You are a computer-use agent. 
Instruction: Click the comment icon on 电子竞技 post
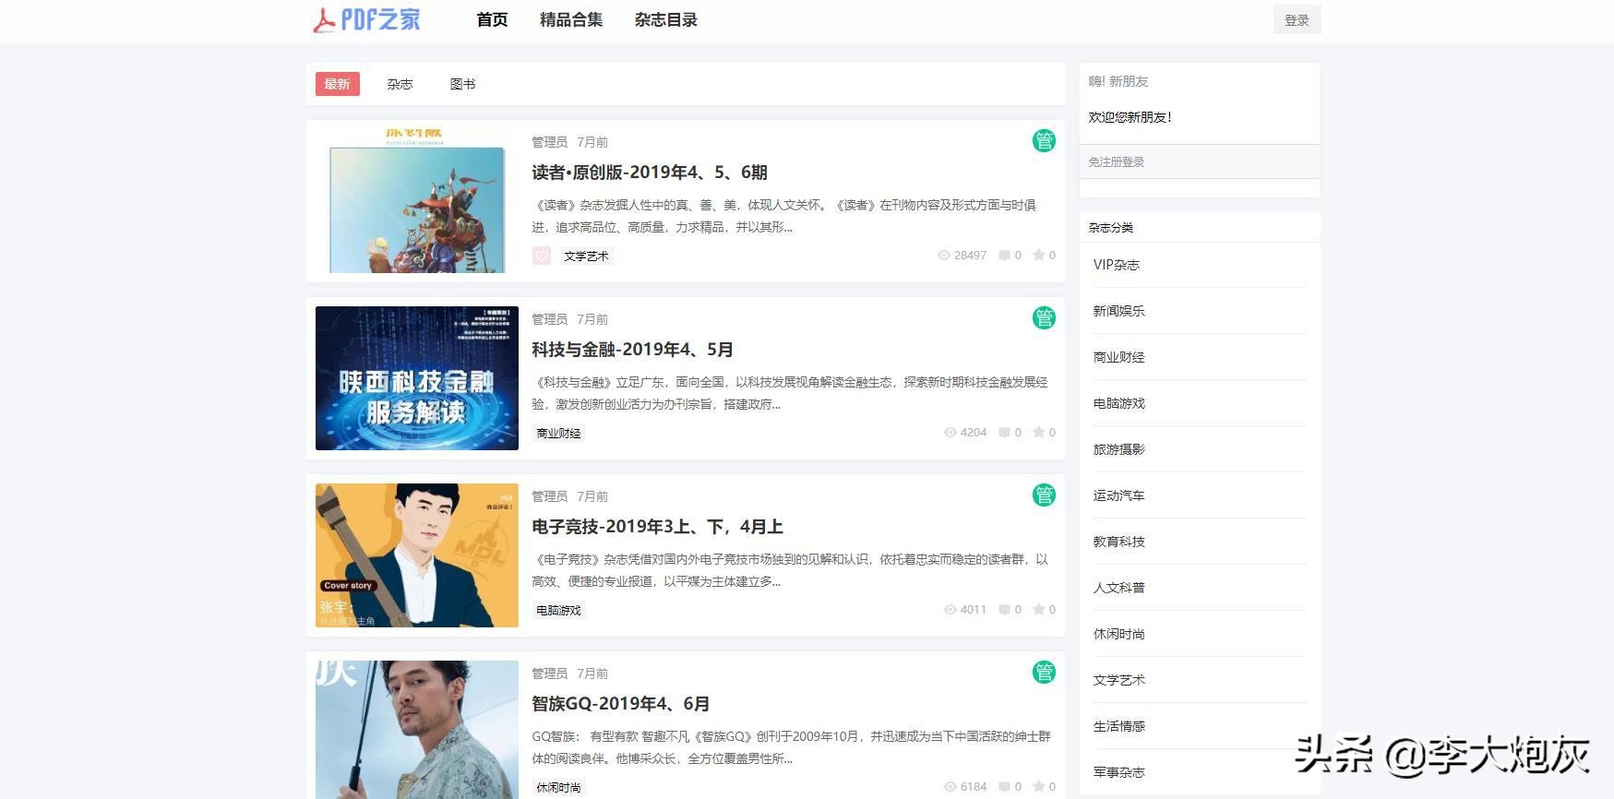(x=1004, y=610)
